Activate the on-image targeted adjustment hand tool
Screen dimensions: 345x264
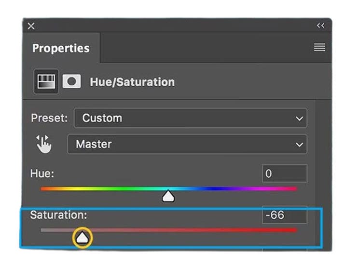[44, 144]
